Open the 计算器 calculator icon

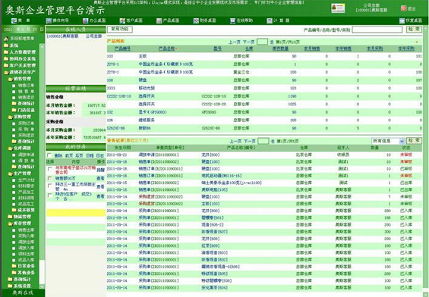pyautogui.click(x=270, y=20)
